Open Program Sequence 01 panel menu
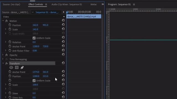This screenshot has height=99, width=177. [x=134, y=4]
